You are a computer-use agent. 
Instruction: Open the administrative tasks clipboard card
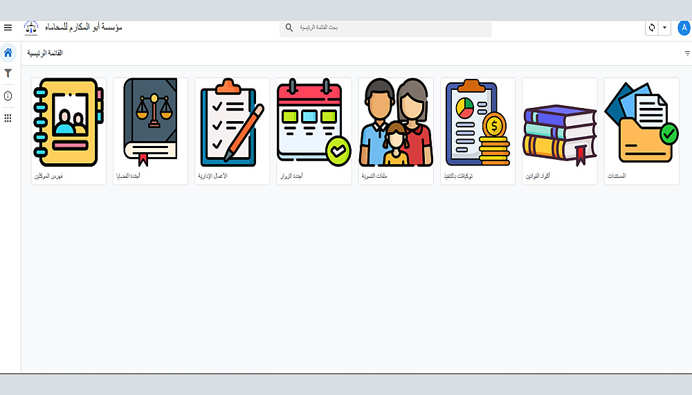(232, 131)
